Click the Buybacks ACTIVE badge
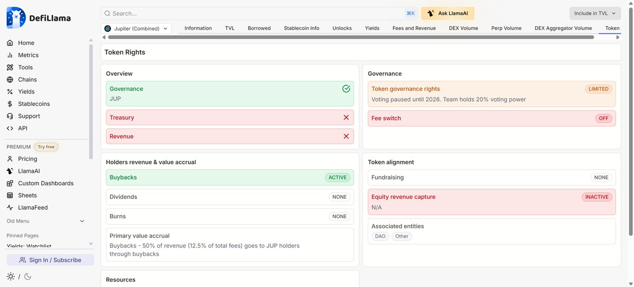This screenshot has height=287, width=634. click(338, 178)
